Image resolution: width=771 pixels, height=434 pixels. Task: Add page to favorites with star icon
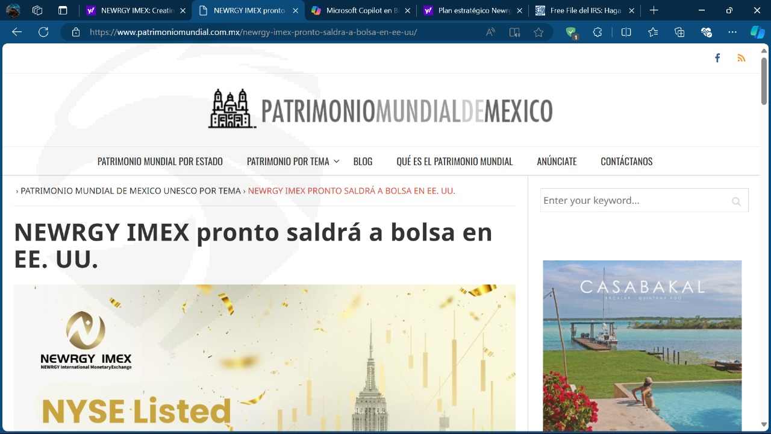coord(538,33)
